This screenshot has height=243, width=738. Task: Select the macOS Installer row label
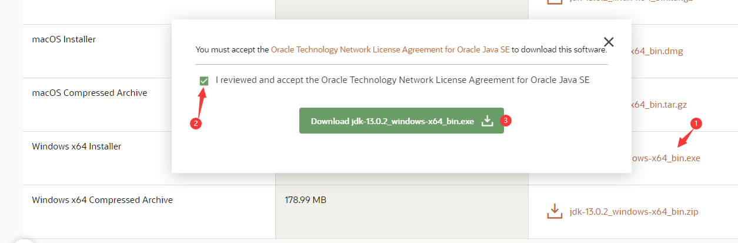click(64, 39)
